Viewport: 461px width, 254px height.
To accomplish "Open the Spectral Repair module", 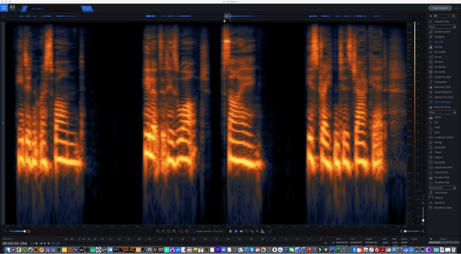I will coord(442,102).
